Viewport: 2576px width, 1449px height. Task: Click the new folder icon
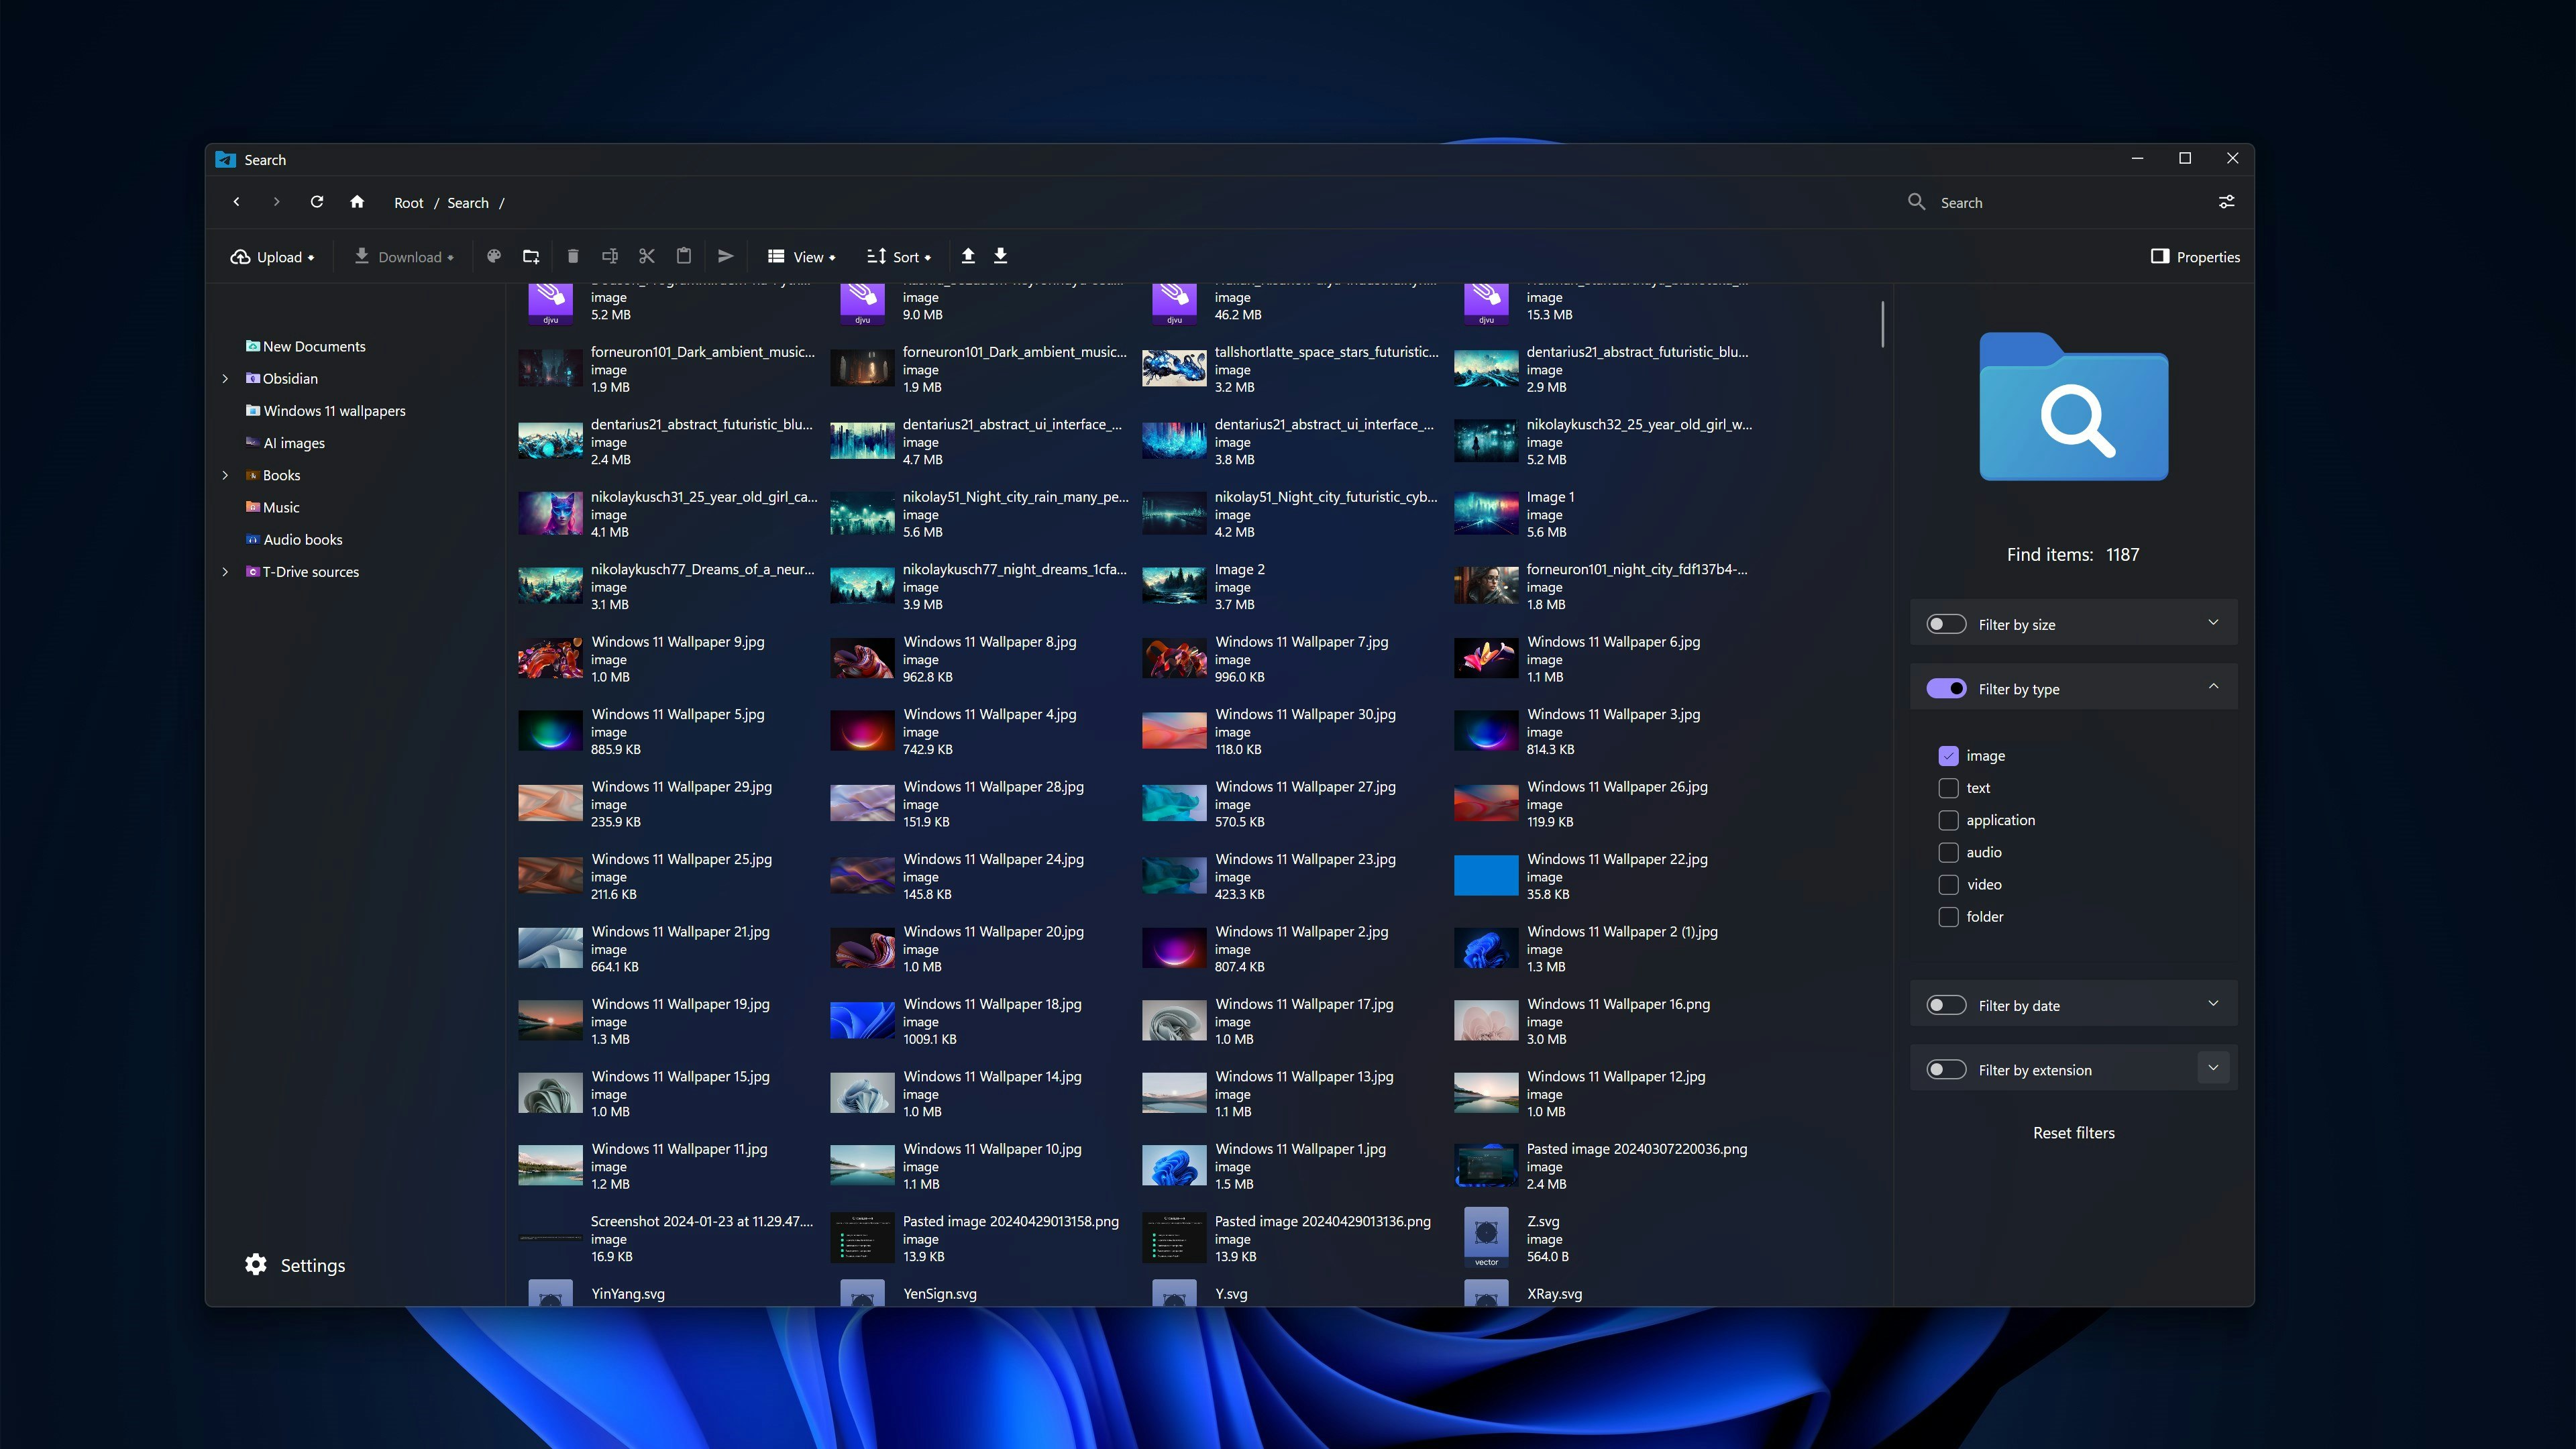[x=531, y=257]
